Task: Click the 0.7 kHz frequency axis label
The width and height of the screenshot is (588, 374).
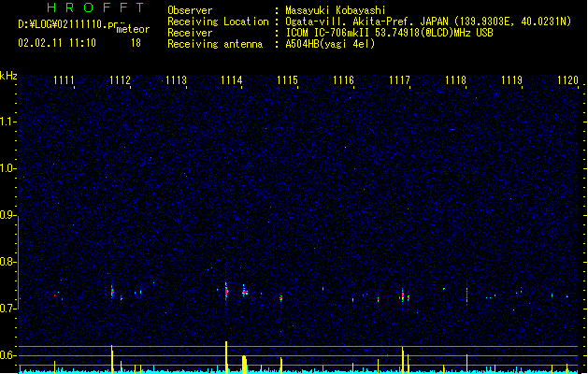Action: click(7, 309)
